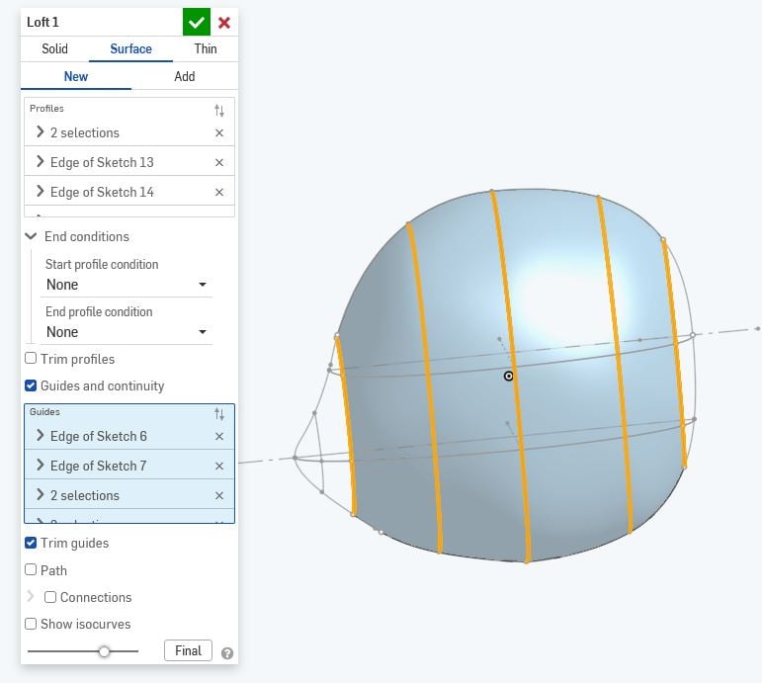
Task: Expand the Connections section chevron
Action: [31, 596]
